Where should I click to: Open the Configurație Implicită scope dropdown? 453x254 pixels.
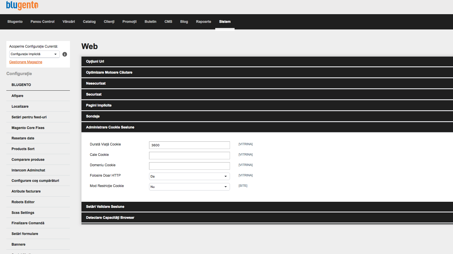tap(34, 54)
